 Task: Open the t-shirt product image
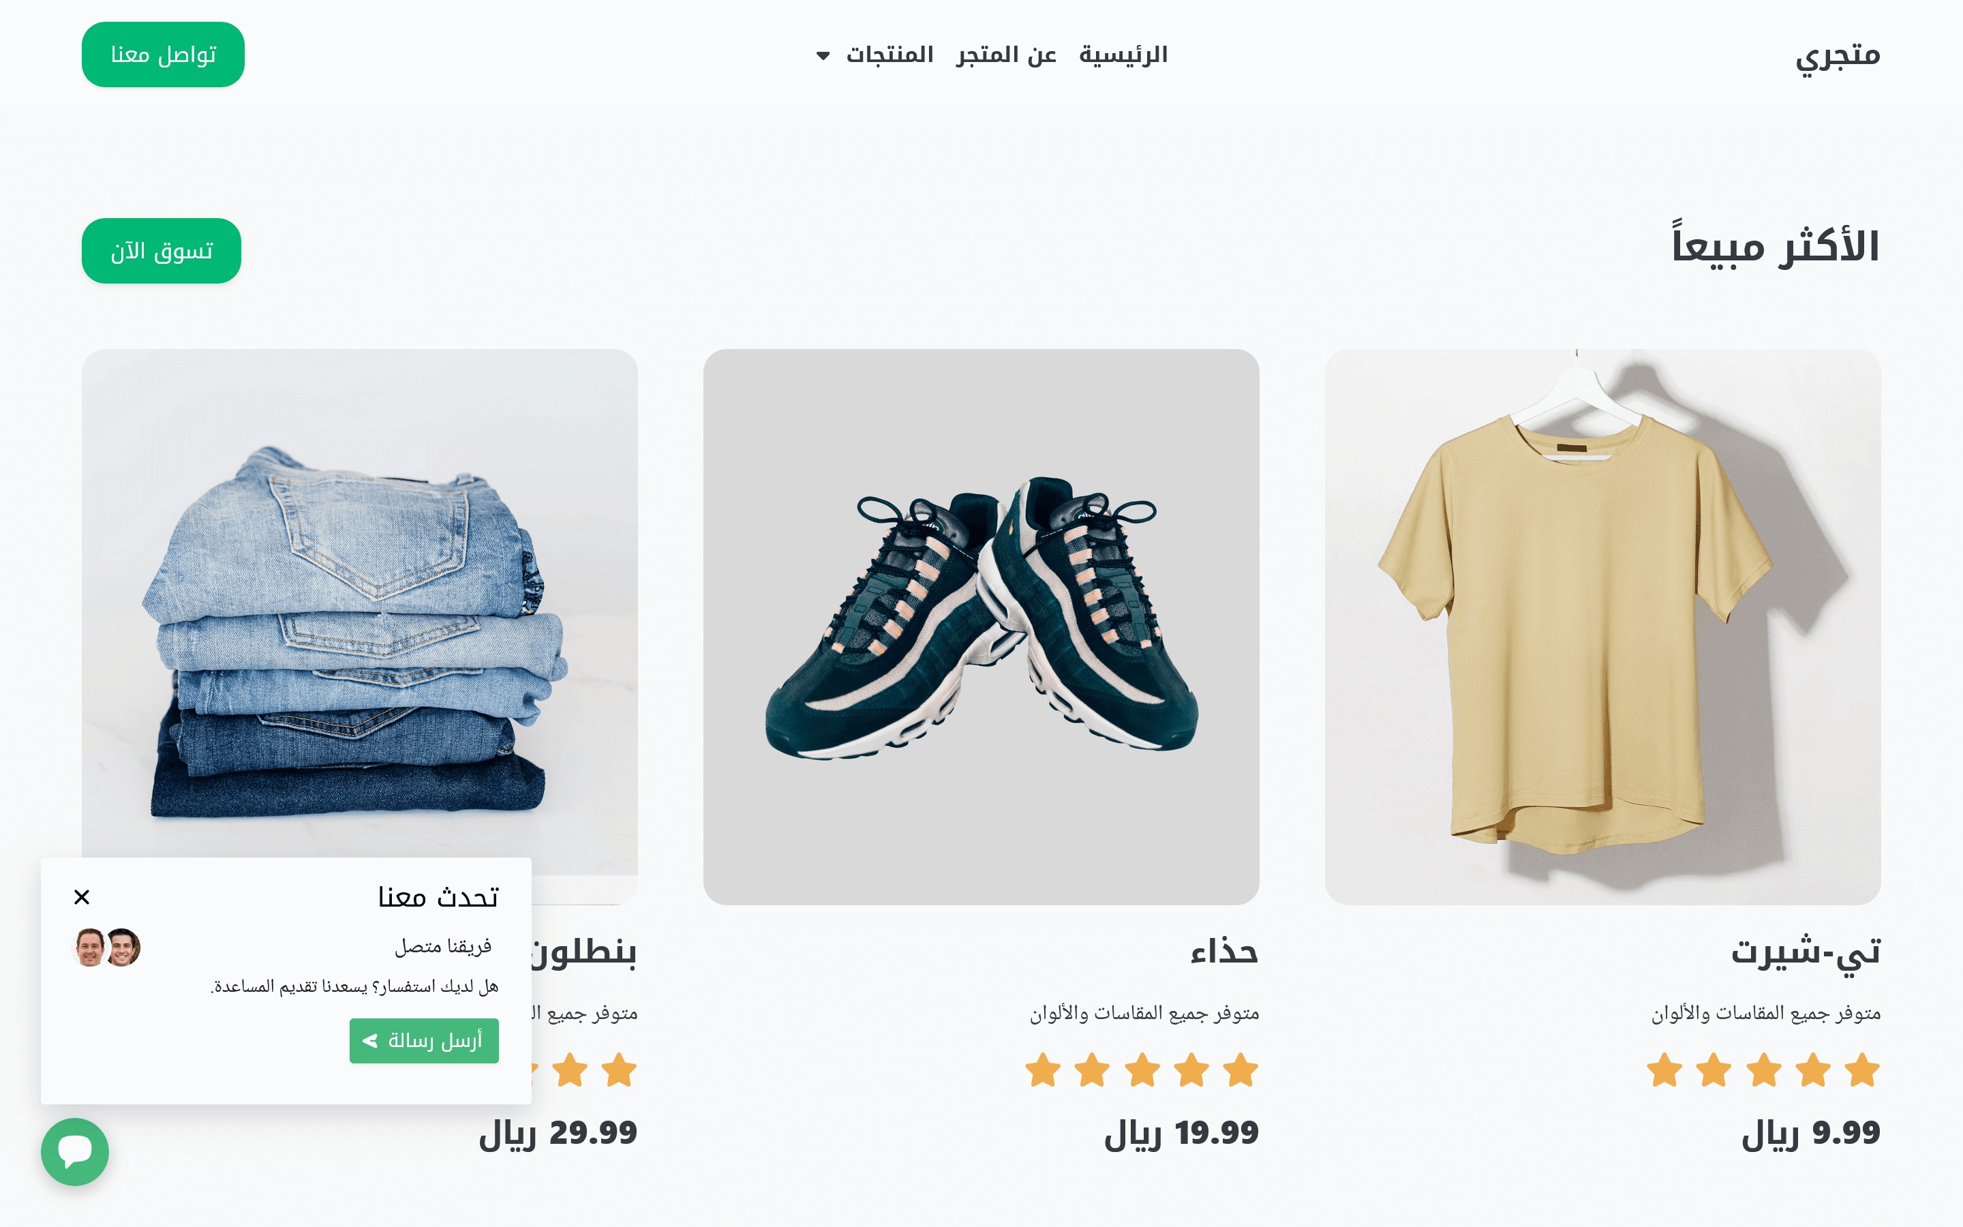pyautogui.click(x=1603, y=627)
